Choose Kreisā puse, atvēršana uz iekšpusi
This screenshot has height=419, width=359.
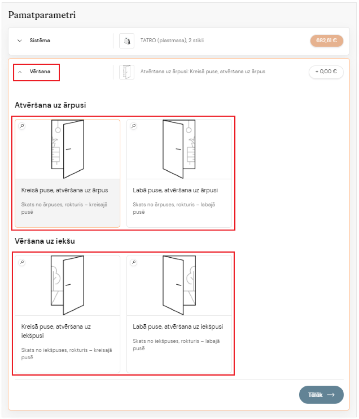pyautogui.click(x=68, y=314)
